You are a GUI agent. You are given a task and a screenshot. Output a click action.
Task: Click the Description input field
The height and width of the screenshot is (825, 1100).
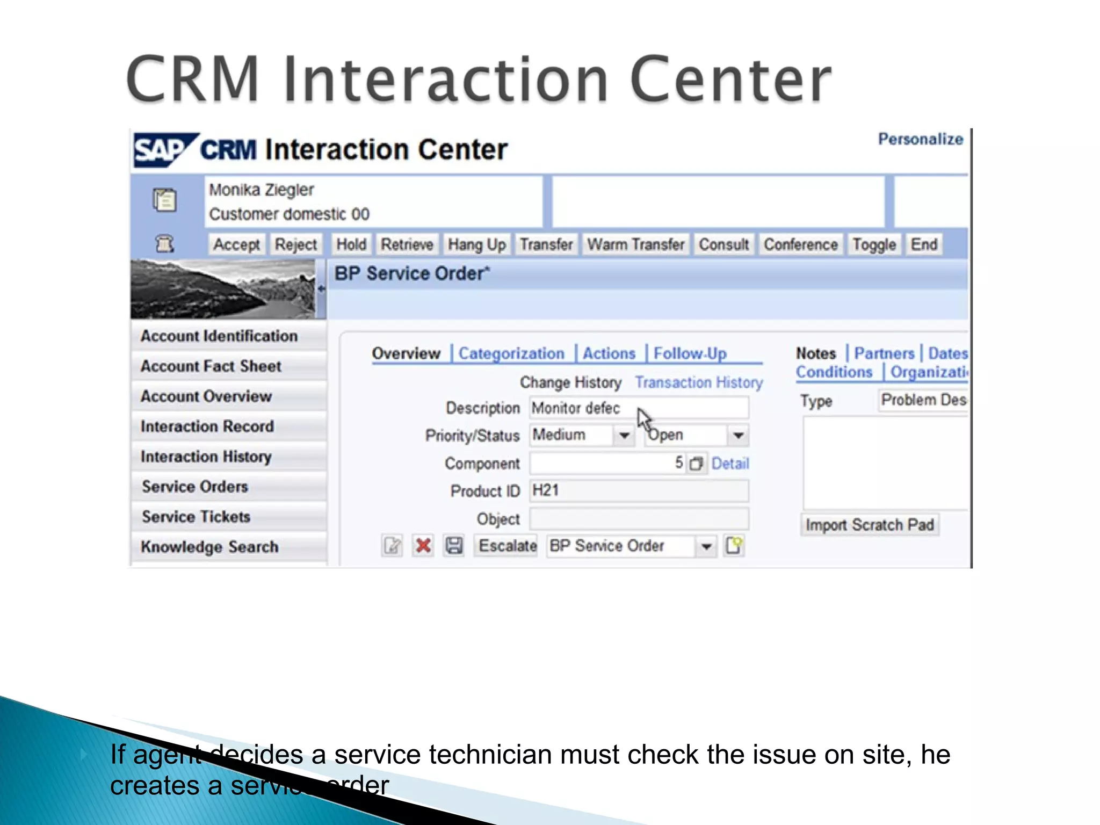(638, 408)
